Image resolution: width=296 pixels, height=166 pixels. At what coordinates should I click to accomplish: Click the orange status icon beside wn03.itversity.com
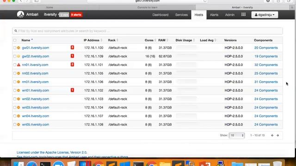[18, 107]
